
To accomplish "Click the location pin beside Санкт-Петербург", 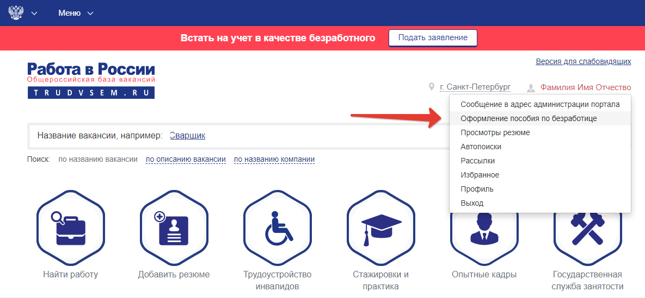I will pos(432,87).
